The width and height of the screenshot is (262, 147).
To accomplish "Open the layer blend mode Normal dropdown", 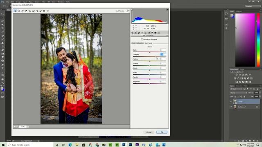I will coord(238,93).
